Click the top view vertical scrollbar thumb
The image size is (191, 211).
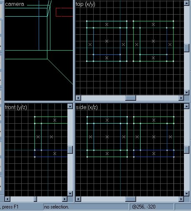point(186,48)
